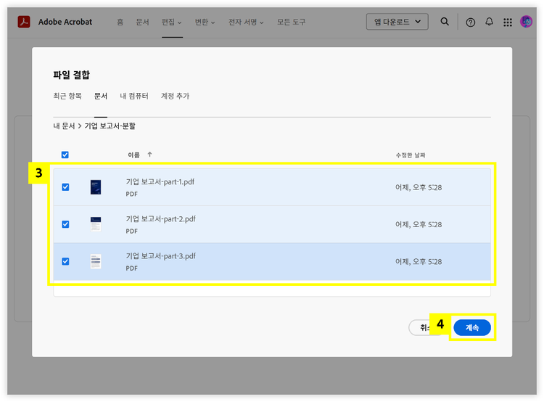Click the Adobe Acrobat logo icon

point(24,22)
